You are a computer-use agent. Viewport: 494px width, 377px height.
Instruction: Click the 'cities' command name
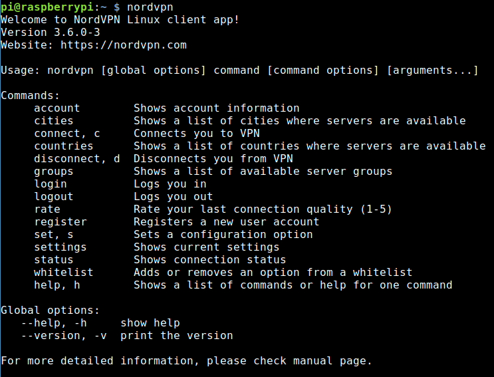pyautogui.click(x=54, y=120)
